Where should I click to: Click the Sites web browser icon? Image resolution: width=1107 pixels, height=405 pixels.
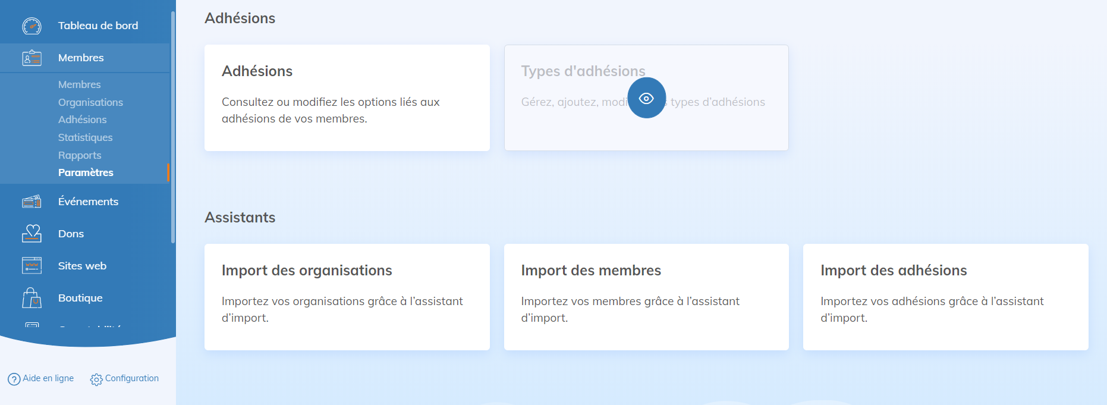point(32,266)
